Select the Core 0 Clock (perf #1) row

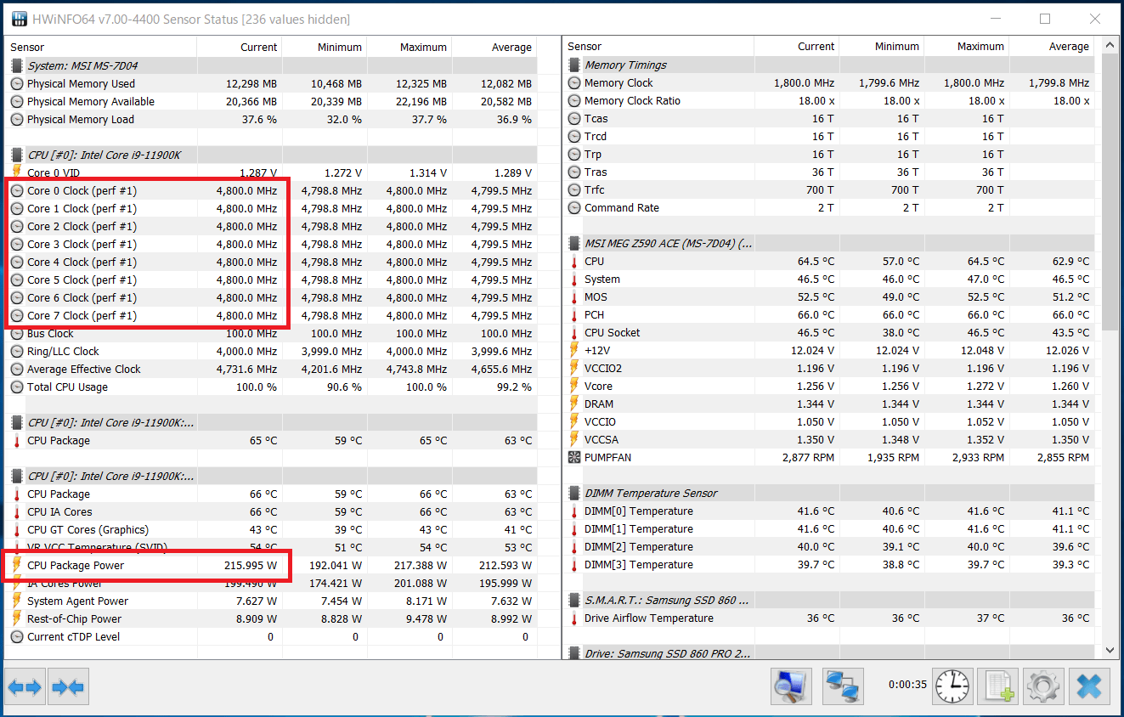pos(271,190)
